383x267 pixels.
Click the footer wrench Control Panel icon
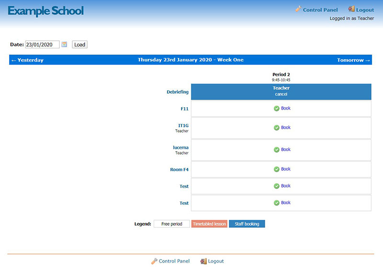(x=154, y=261)
